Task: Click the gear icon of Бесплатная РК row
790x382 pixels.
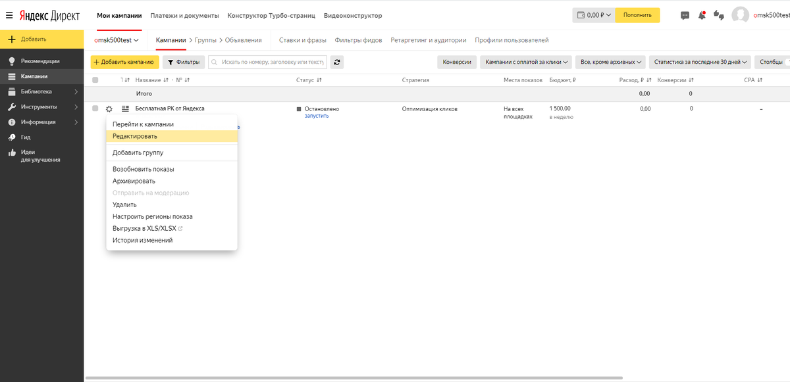Action: 109,109
